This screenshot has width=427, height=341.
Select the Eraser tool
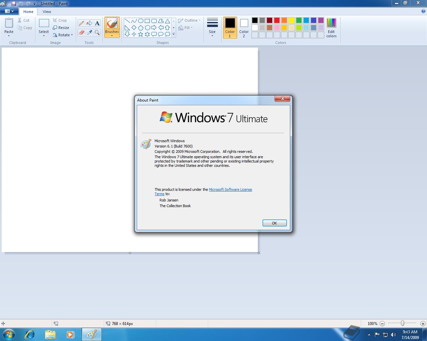[81, 32]
